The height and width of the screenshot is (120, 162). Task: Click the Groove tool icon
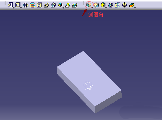32,5
